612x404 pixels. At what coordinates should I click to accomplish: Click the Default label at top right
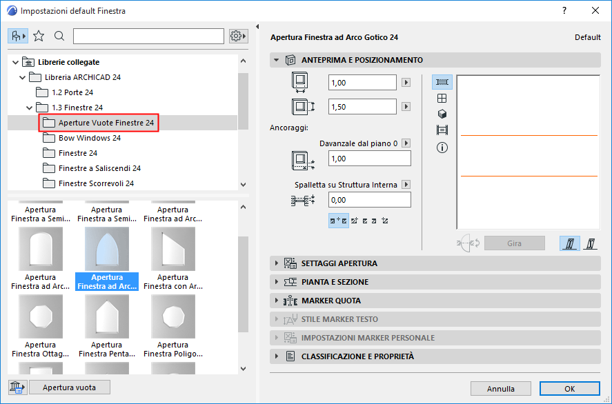587,37
